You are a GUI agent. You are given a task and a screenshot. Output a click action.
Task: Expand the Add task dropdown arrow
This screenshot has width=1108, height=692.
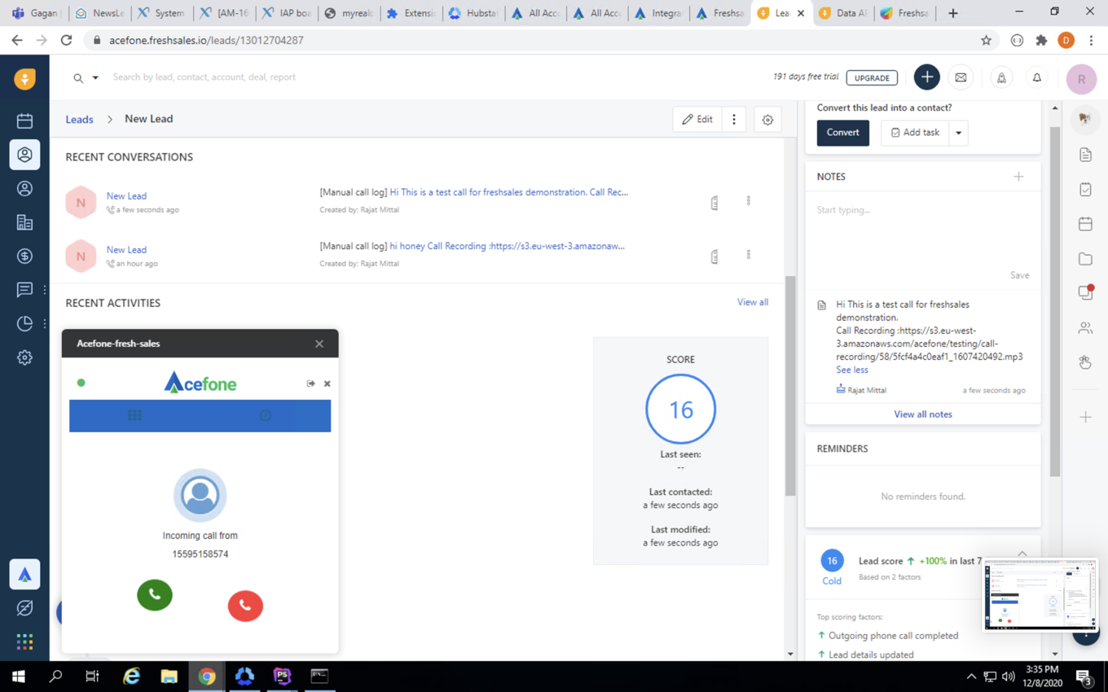pos(958,133)
